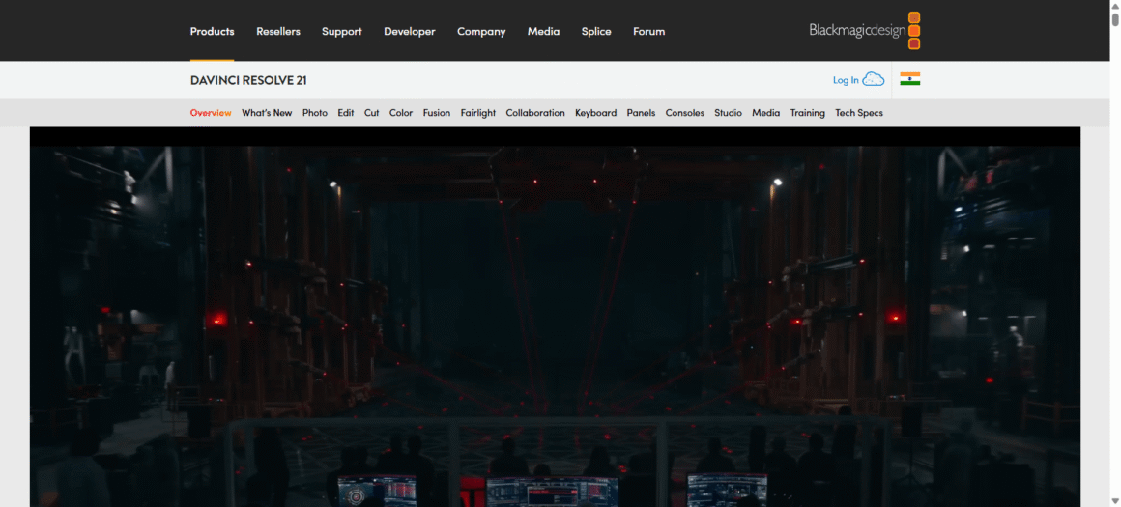Open the cloud Log In icon
Image resolution: width=1121 pixels, height=507 pixels.
[x=874, y=79]
